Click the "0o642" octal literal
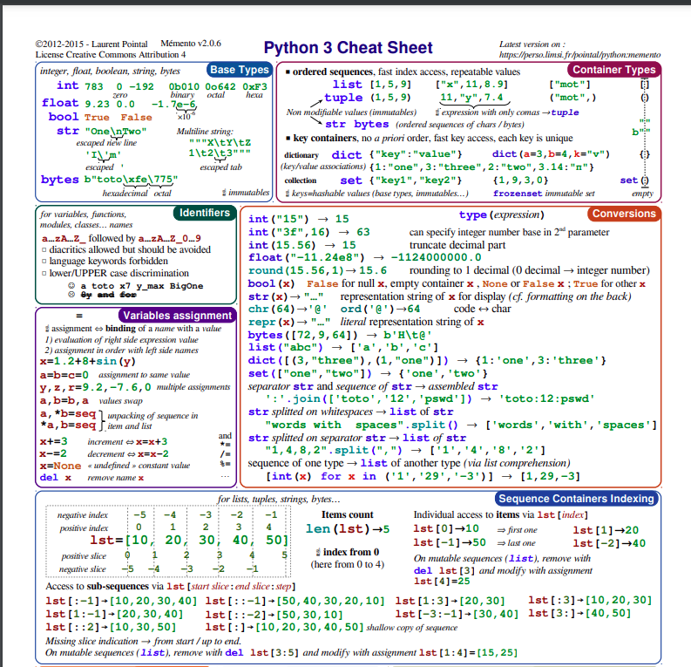691x667 pixels. coord(220,86)
